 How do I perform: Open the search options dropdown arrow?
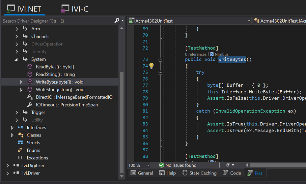click(122, 21)
